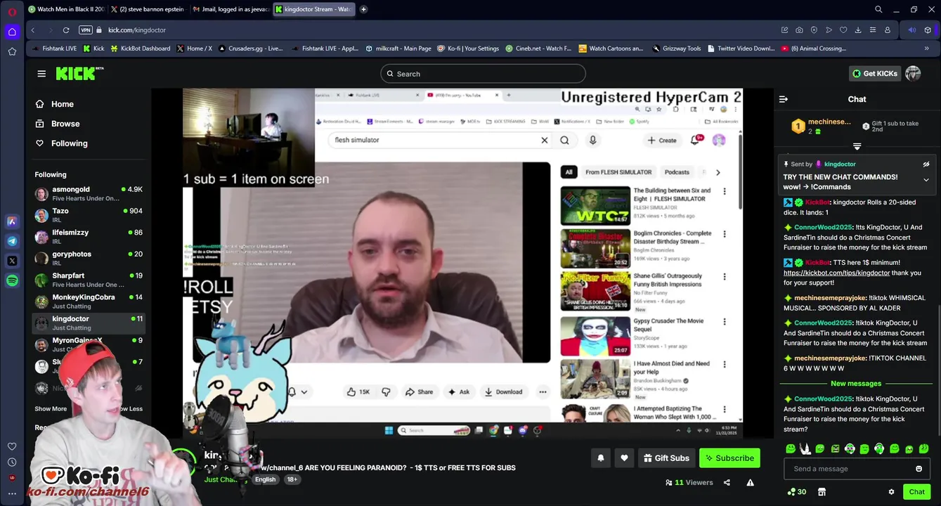Add page to favorites heart icon
This screenshot has height=506, width=941.
tap(843, 30)
